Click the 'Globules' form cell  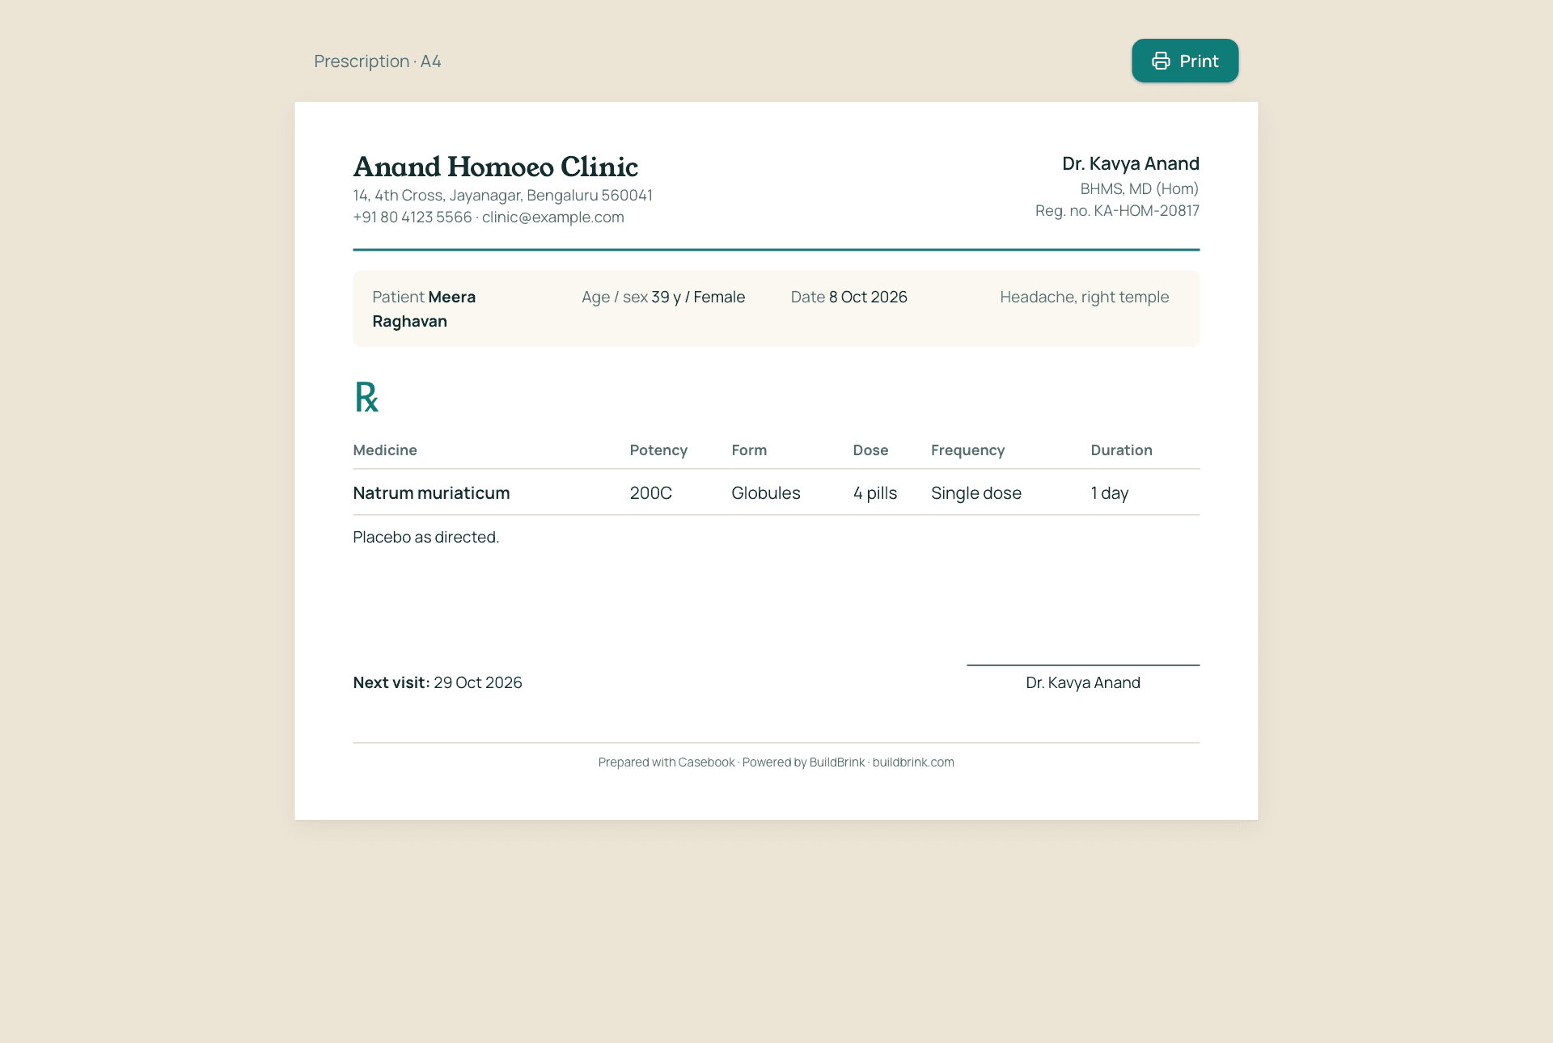766,493
